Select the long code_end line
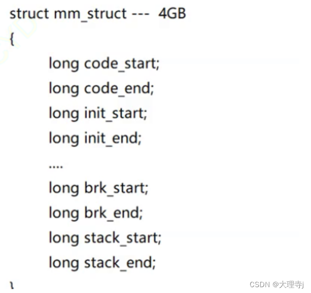 pos(101,89)
